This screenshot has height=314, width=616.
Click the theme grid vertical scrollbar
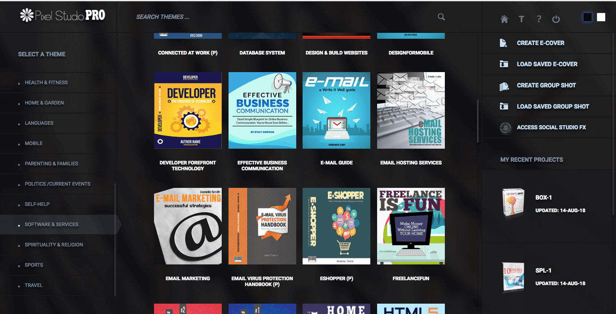pos(477,121)
